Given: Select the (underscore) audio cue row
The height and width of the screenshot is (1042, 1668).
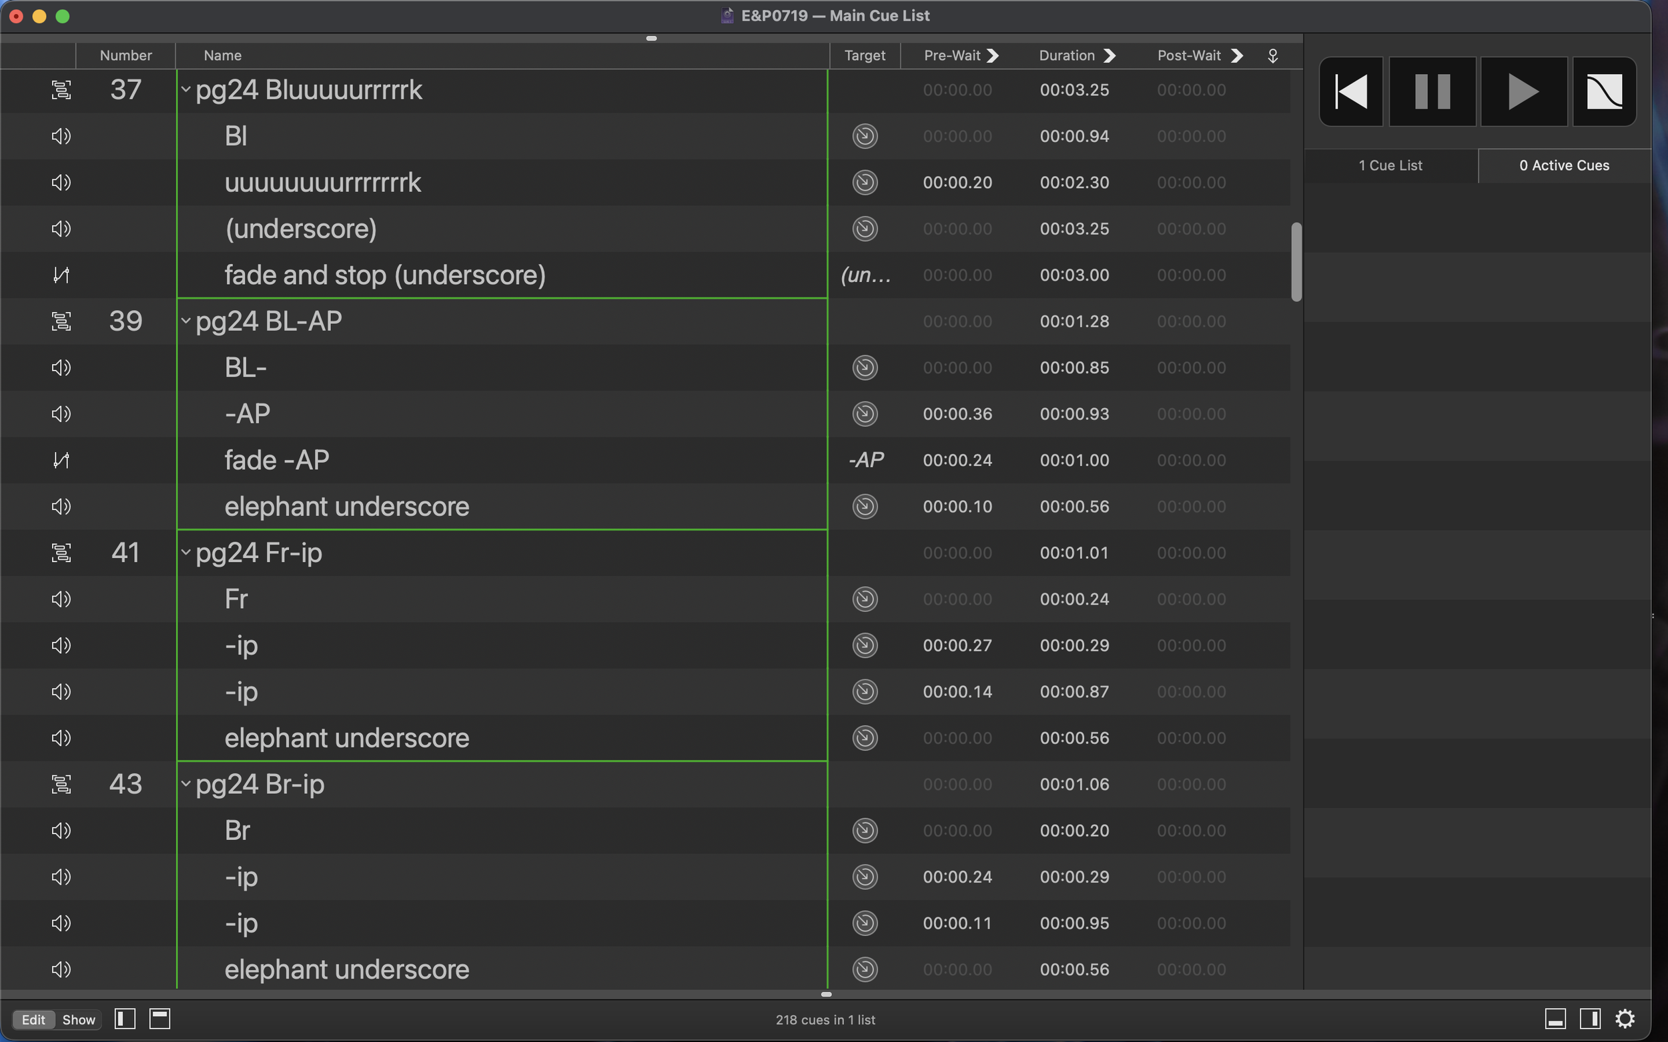Looking at the screenshot, I should coord(645,229).
